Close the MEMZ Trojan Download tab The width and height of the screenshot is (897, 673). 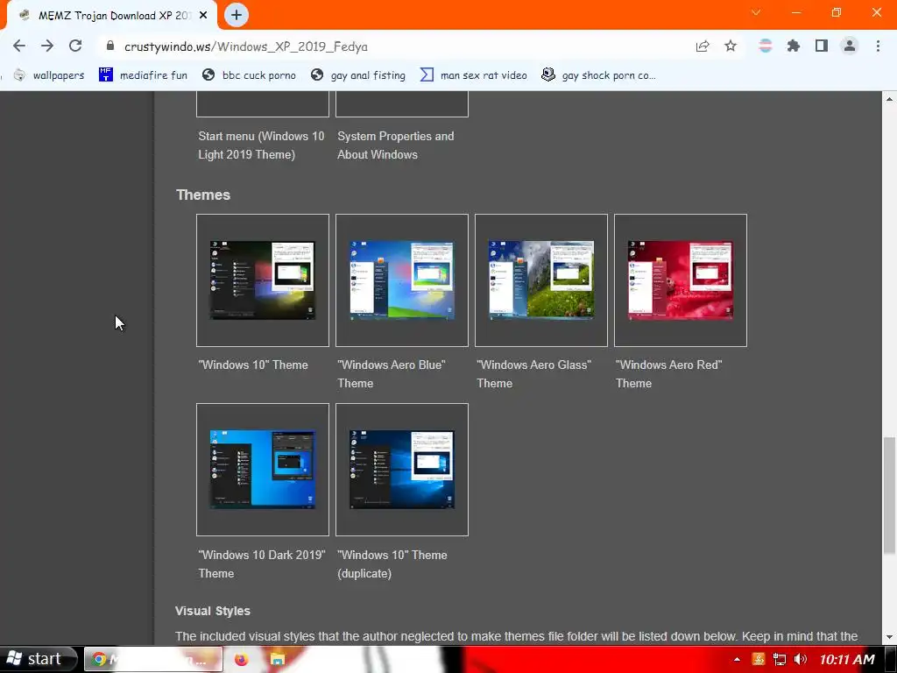(x=203, y=16)
